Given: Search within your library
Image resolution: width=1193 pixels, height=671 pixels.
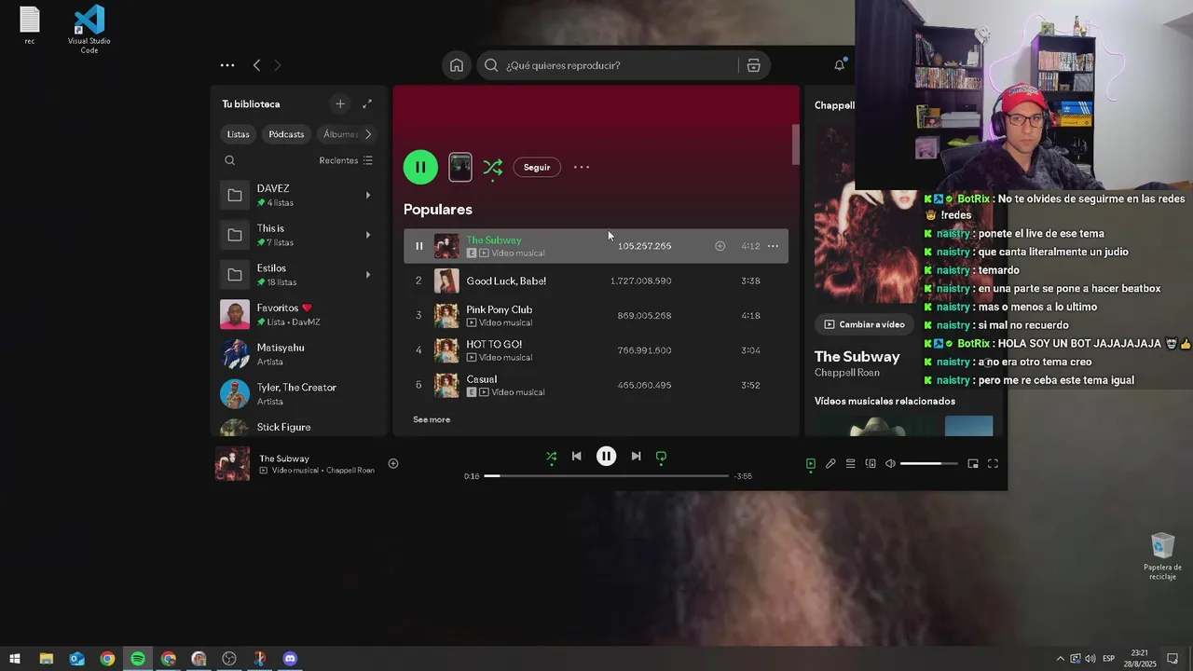Looking at the screenshot, I should coord(230,160).
